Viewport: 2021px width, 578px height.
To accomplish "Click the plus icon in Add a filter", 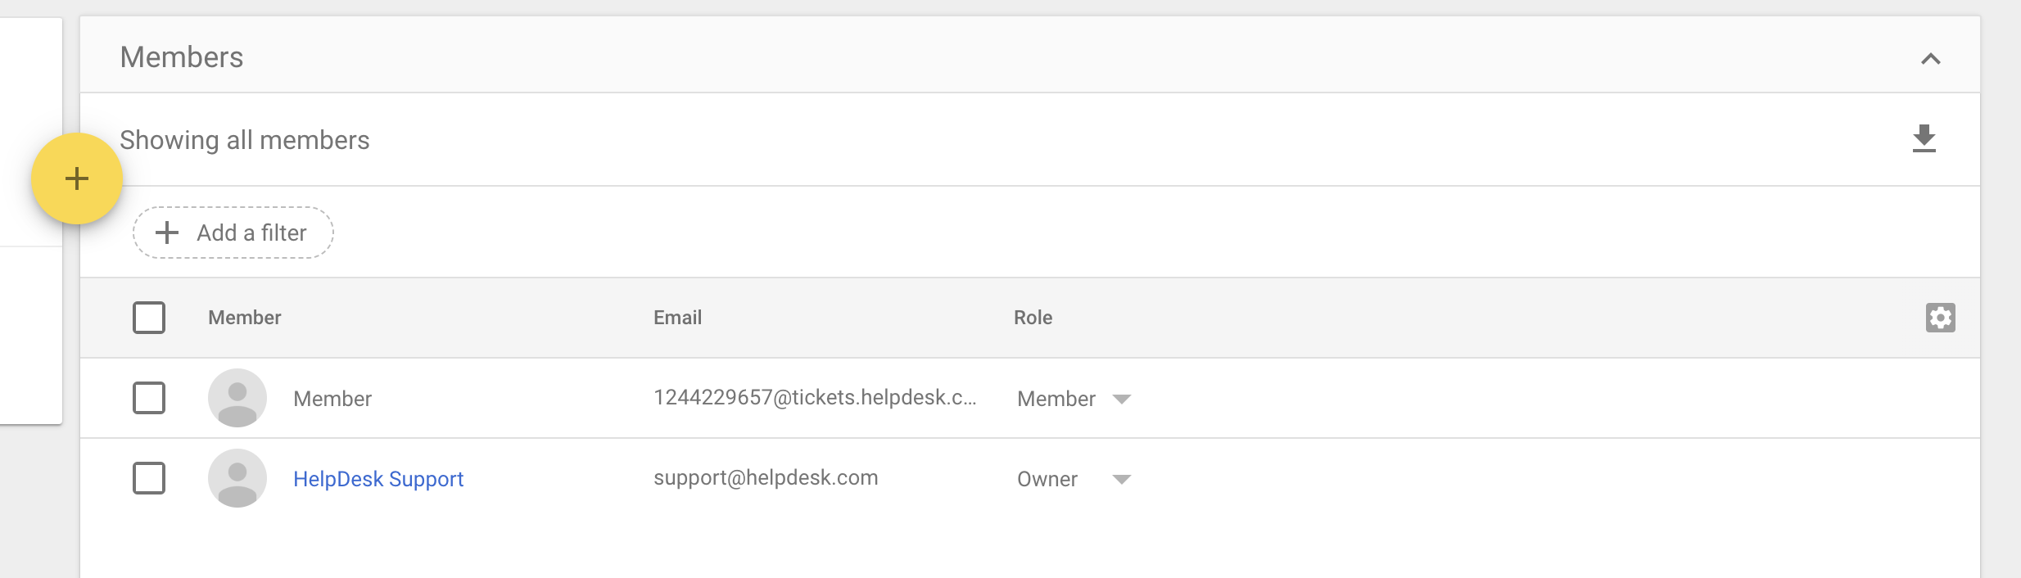I will point(167,233).
